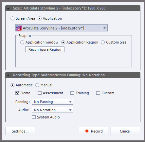Screen dimensions: 145x142
Task: Enable the System Audio checkbox
Action: pyautogui.click(x=34, y=117)
